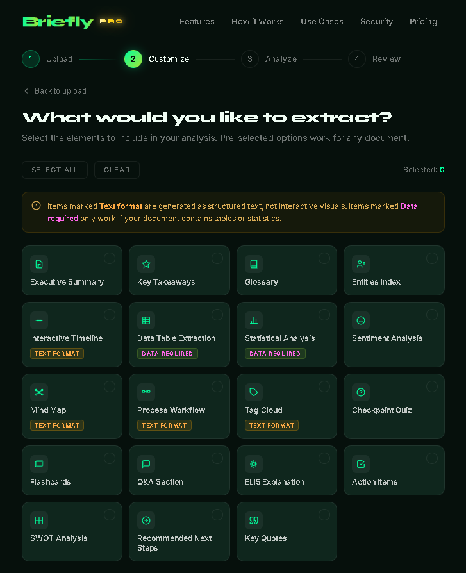The height and width of the screenshot is (573, 466).
Task: Select the document icon on Executive Summary
Action: pyautogui.click(x=39, y=264)
